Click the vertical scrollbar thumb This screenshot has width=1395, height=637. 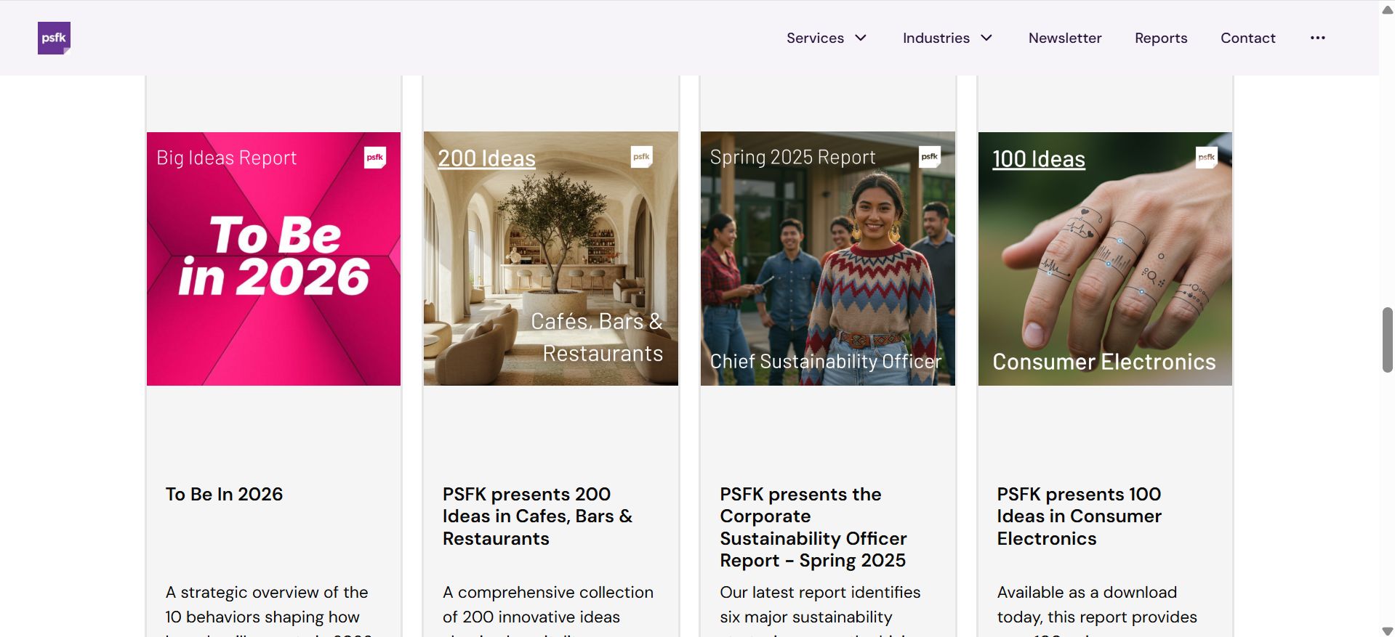pos(1387,340)
